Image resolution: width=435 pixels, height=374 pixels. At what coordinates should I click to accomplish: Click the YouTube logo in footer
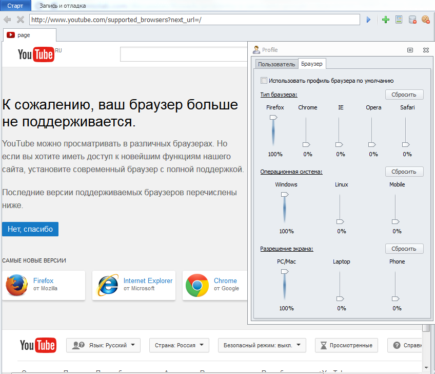pyautogui.click(x=38, y=345)
